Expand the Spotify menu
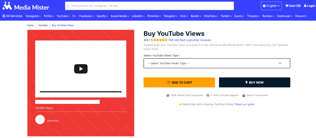The width and height of the screenshot is (316, 138). click(x=102, y=16)
